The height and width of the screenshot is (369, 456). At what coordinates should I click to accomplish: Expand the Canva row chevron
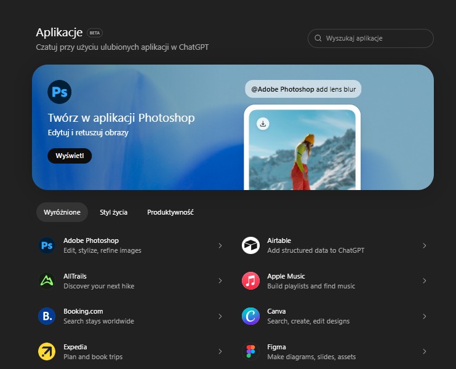click(425, 316)
